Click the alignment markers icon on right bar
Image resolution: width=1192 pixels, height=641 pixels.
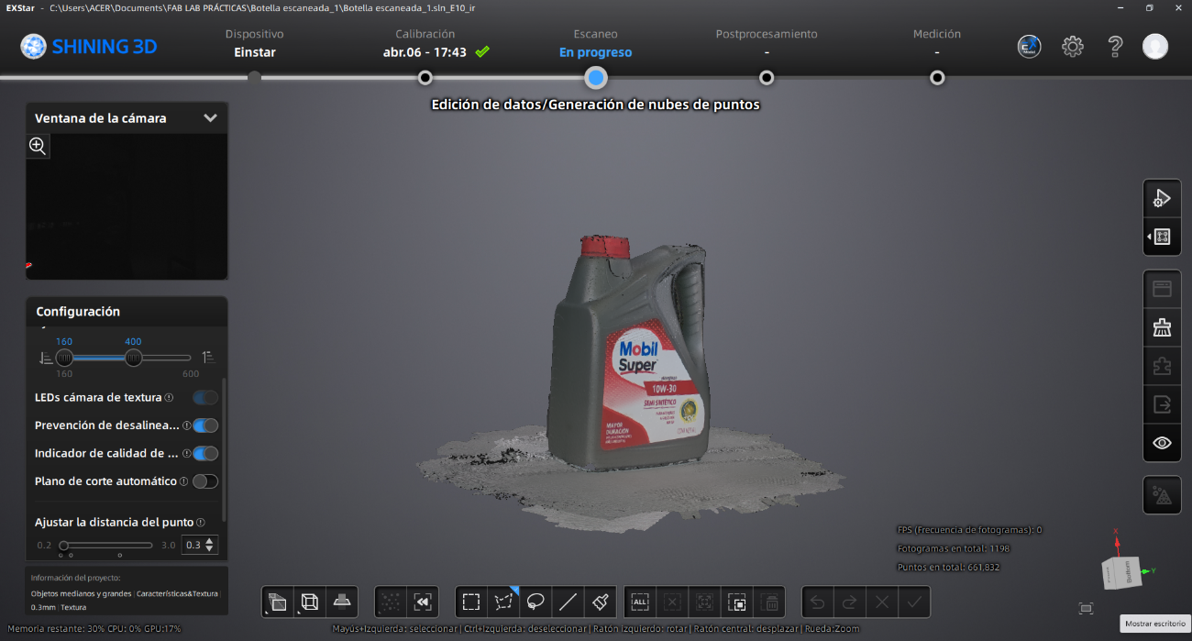click(x=1162, y=237)
